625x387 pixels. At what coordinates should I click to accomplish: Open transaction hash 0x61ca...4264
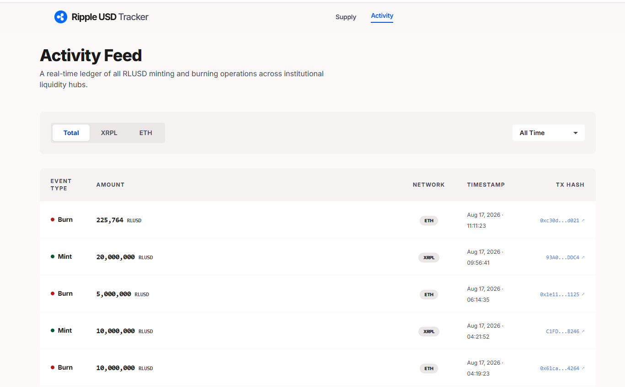(560, 368)
